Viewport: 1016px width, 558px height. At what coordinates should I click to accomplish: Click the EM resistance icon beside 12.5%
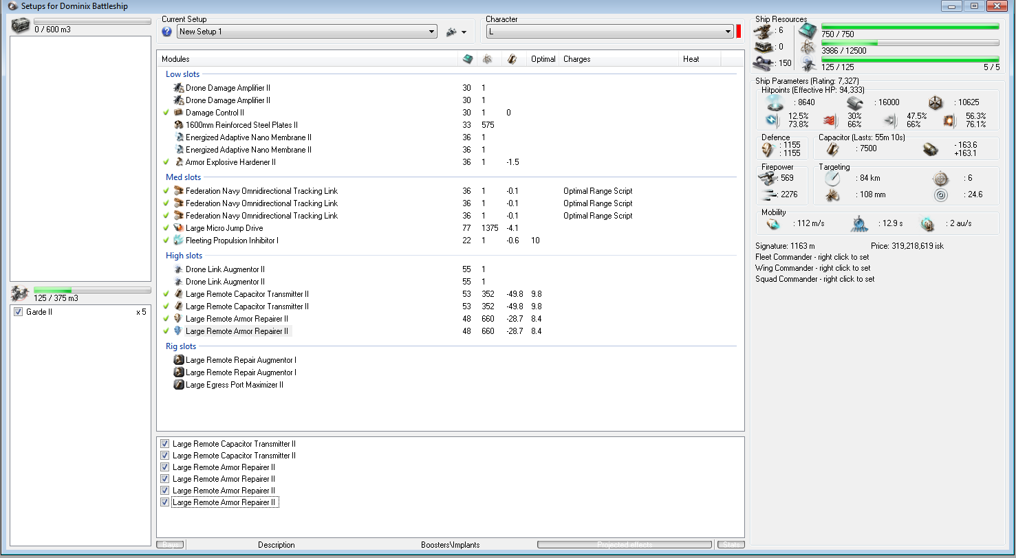point(771,120)
